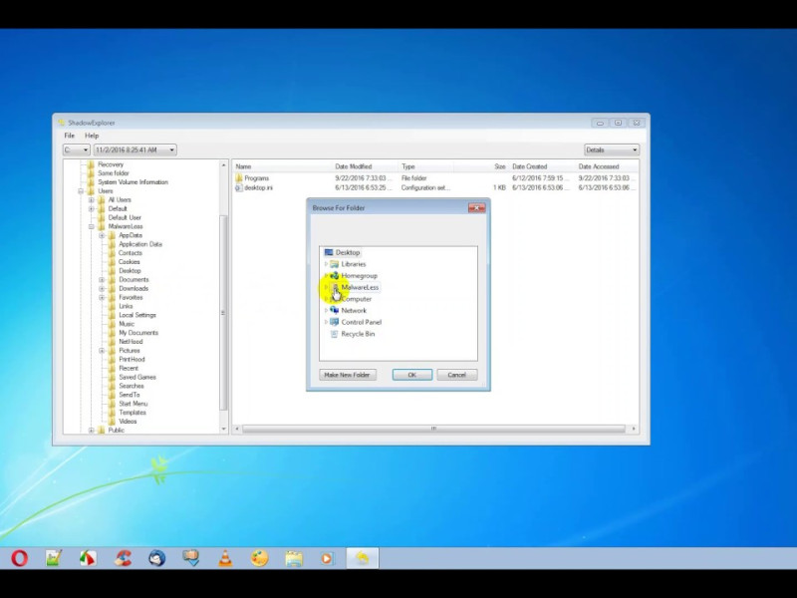Open the C: drive dropdown
797x598 pixels.
77,150
